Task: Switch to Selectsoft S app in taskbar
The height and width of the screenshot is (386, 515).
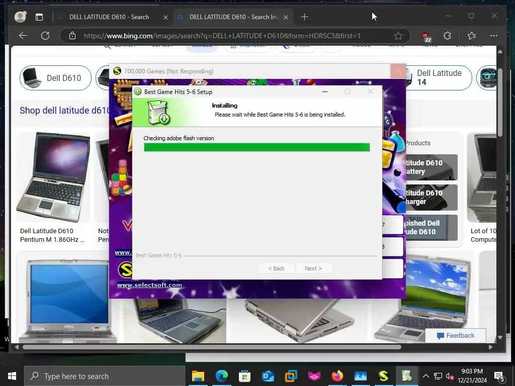Action: pos(383,376)
